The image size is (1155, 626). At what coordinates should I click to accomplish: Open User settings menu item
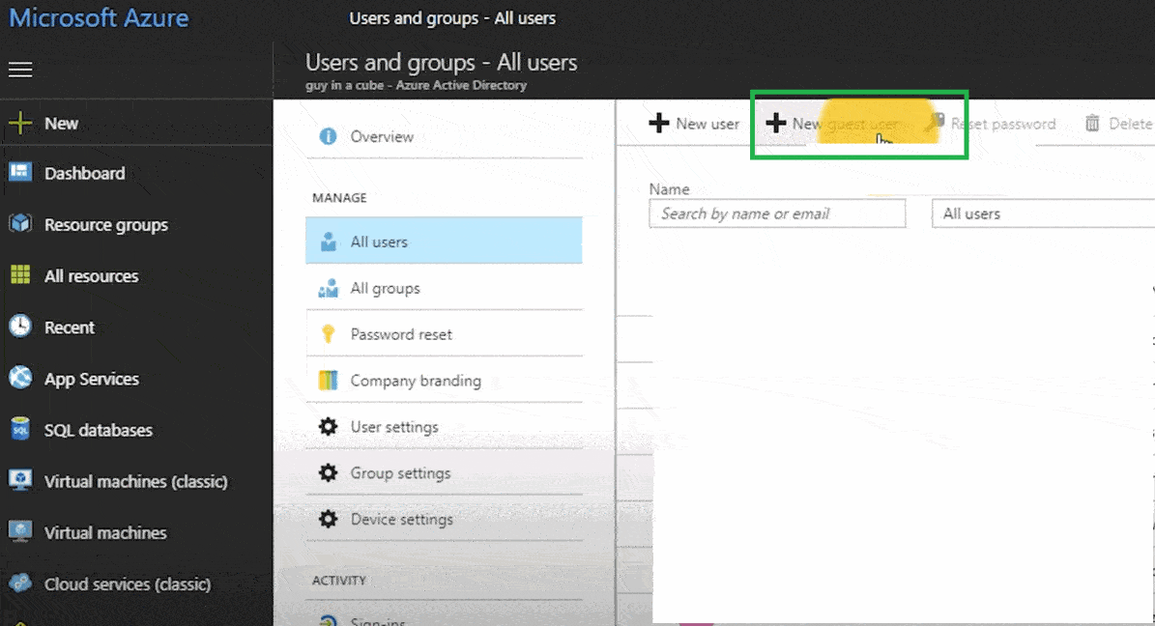(445, 426)
